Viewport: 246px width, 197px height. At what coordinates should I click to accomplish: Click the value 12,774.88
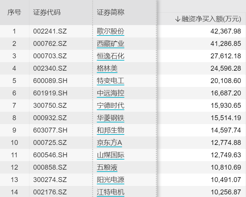226,143
